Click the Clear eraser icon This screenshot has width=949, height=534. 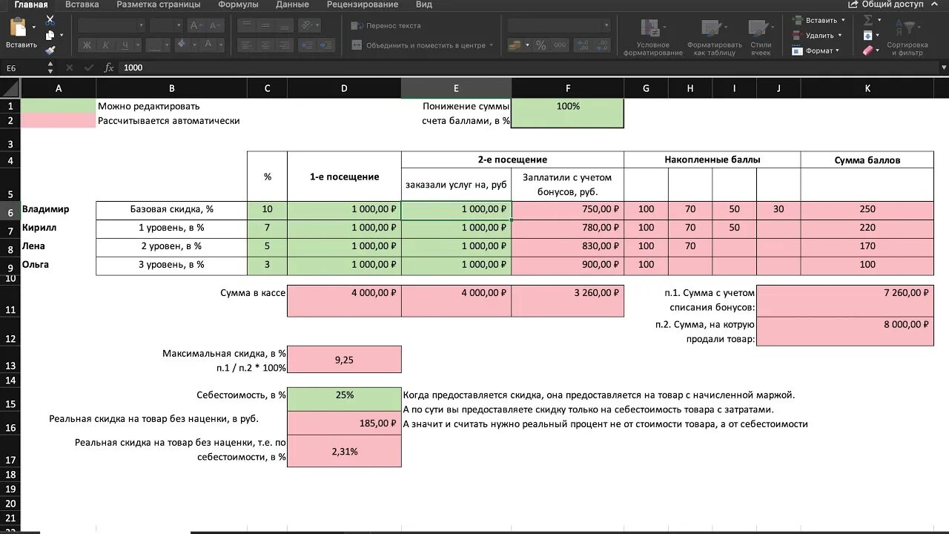coord(867,50)
